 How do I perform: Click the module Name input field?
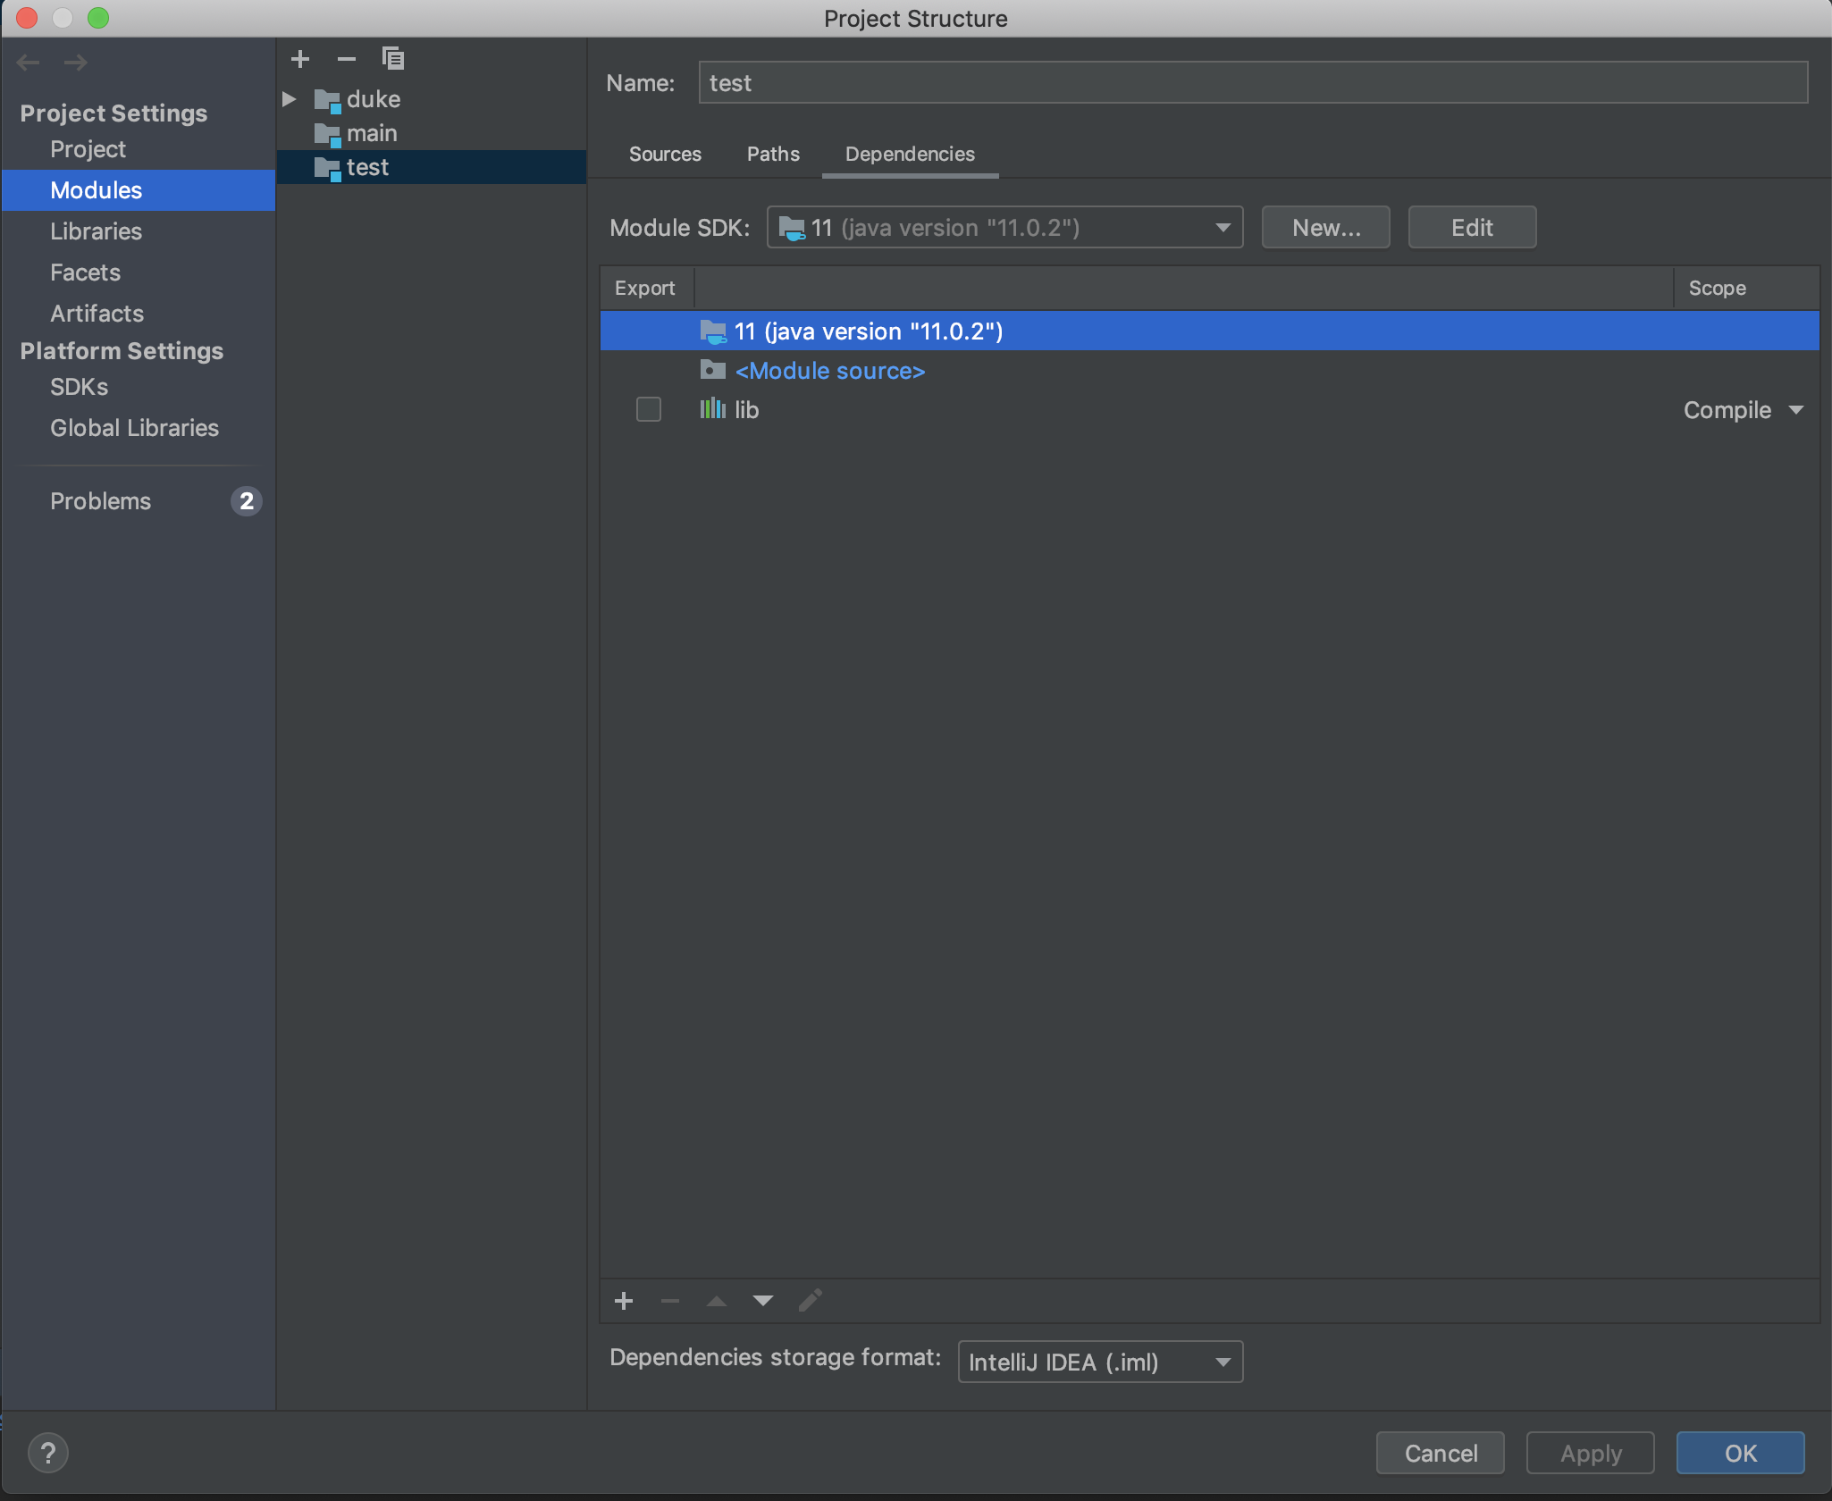pos(1251,83)
